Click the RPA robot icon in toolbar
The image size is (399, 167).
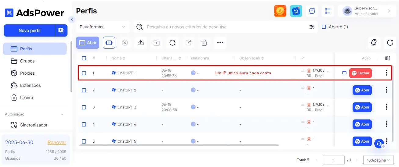click(109, 43)
